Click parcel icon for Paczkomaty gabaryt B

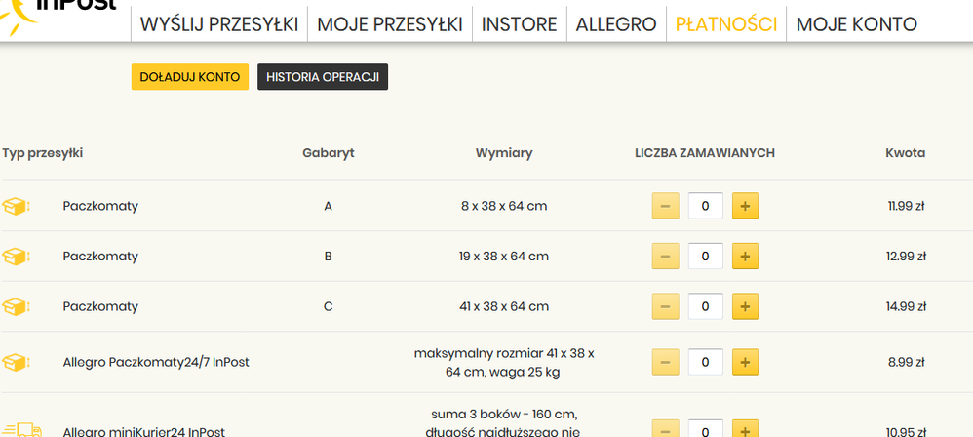pyautogui.click(x=16, y=257)
